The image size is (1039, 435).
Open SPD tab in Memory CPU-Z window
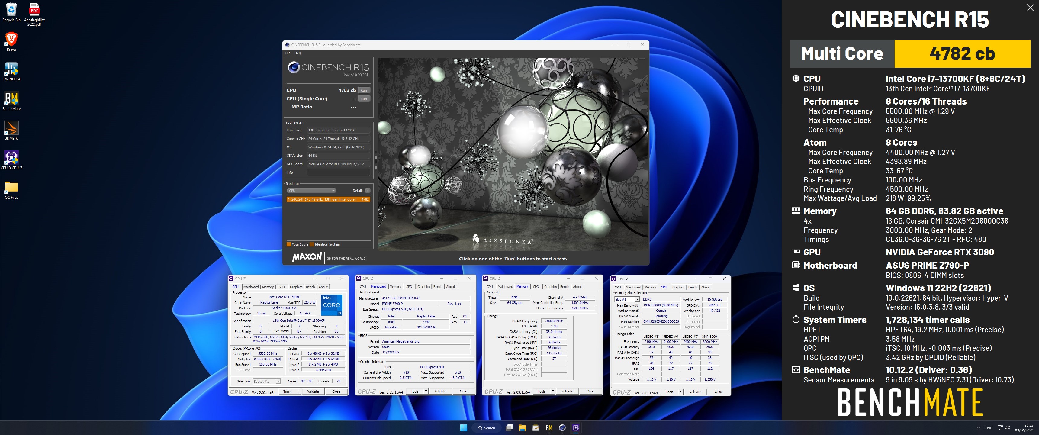[536, 286]
